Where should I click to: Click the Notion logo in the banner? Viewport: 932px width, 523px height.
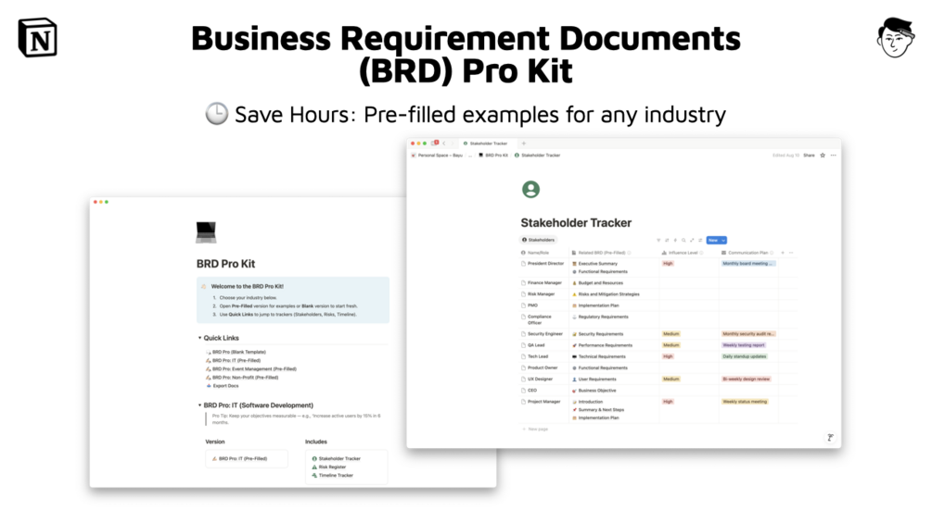[x=37, y=38]
